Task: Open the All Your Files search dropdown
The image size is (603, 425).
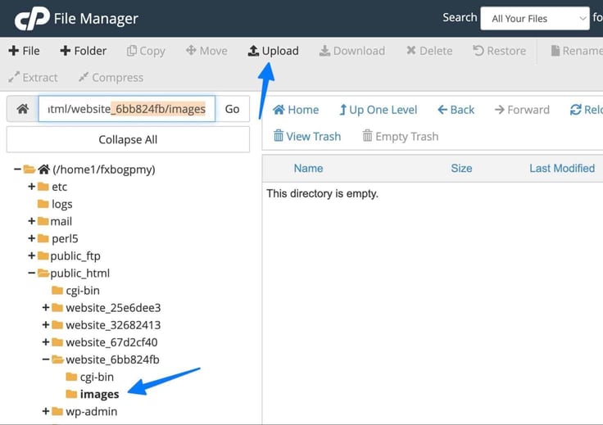Action: (x=535, y=19)
